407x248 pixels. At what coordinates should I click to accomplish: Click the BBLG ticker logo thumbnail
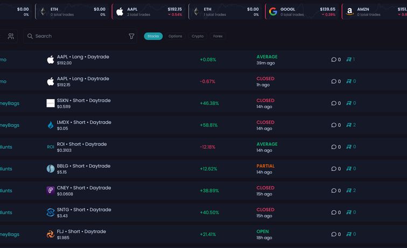(51, 169)
